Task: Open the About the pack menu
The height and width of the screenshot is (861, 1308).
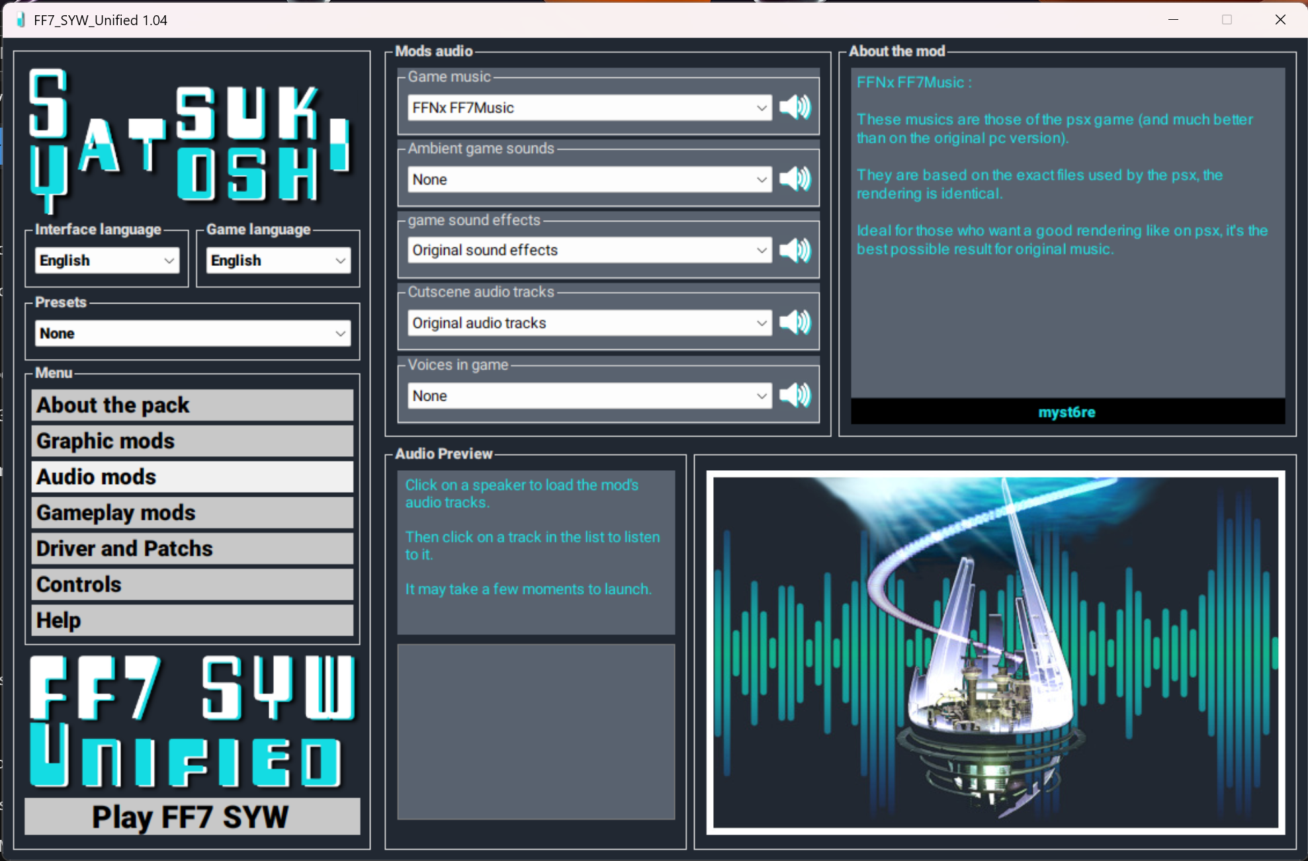Action: point(193,405)
